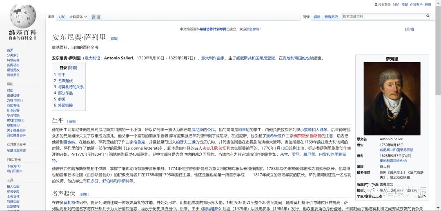Open 链入页面 tool link
Viewport: 441px width, 211px height.
click(x=13, y=186)
